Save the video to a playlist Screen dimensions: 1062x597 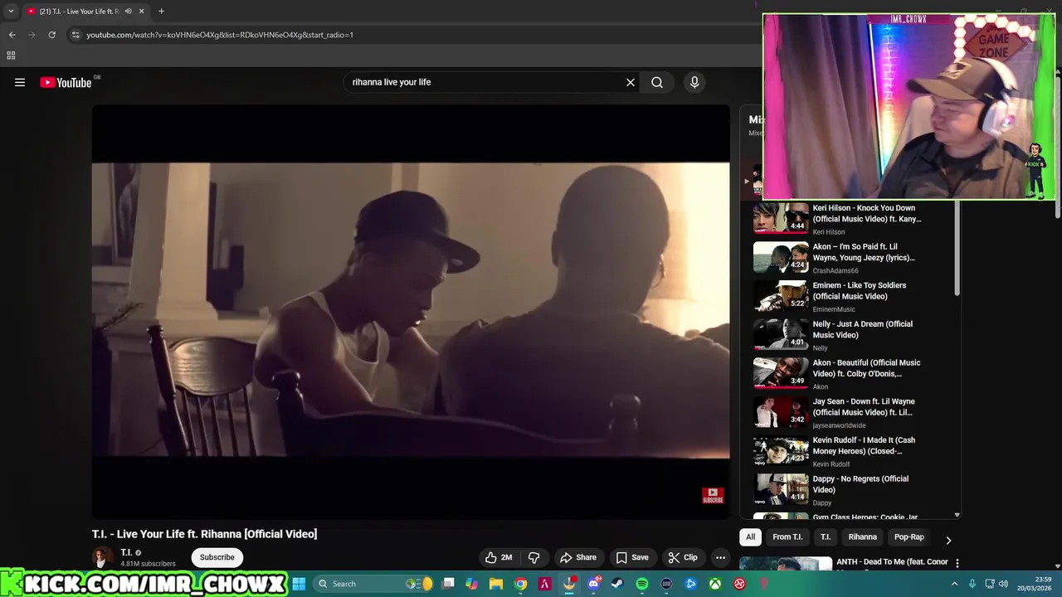click(632, 557)
